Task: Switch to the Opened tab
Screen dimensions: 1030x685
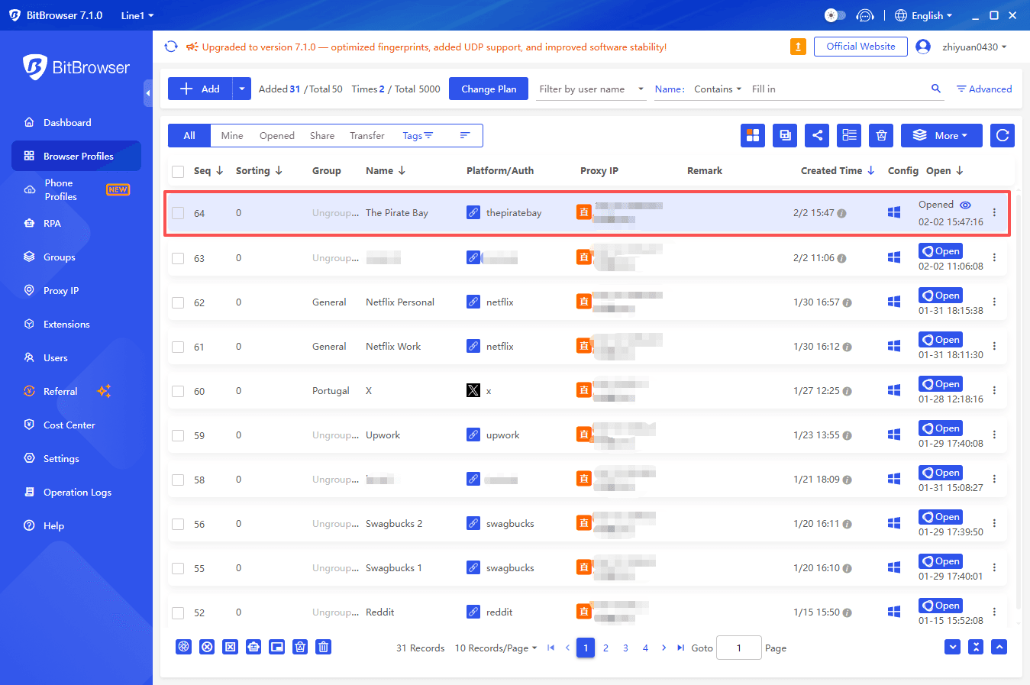Action: tap(276, 135)
